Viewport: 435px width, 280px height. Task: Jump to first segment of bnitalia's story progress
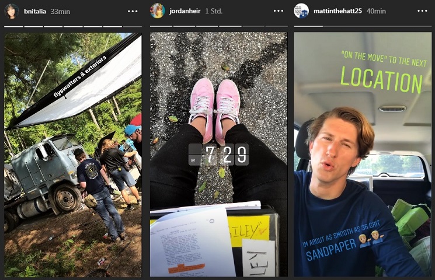click(13, 27)
